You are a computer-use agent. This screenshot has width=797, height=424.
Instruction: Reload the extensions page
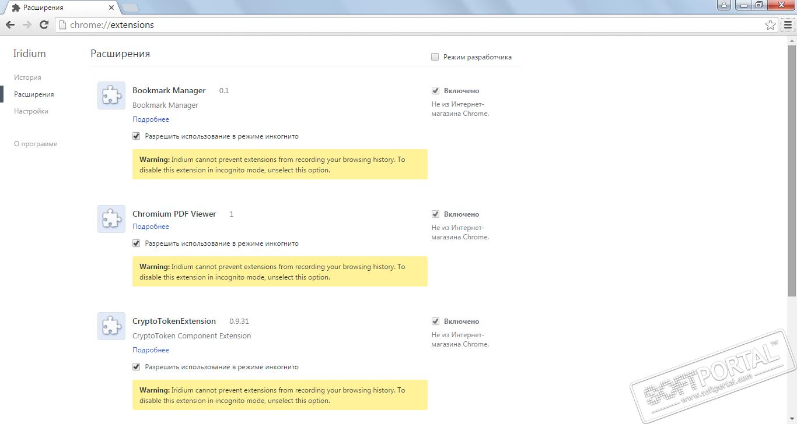pos(44,24)
